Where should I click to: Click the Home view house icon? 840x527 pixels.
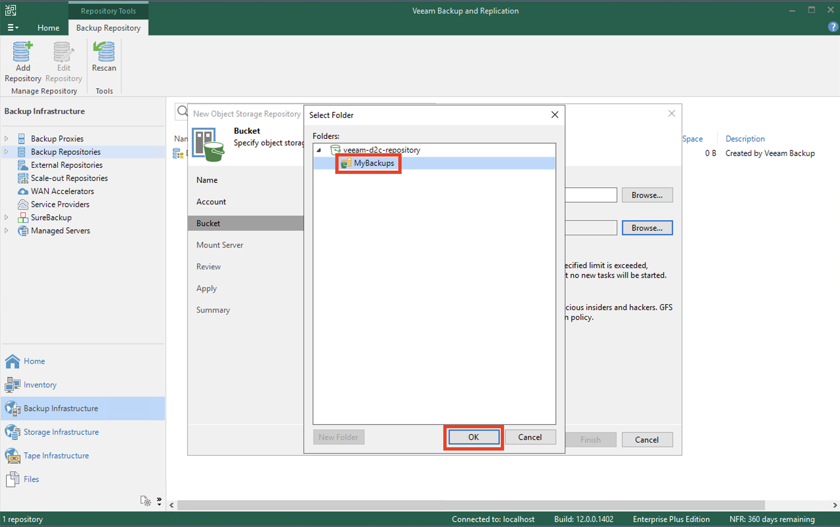tap(12, 361)
